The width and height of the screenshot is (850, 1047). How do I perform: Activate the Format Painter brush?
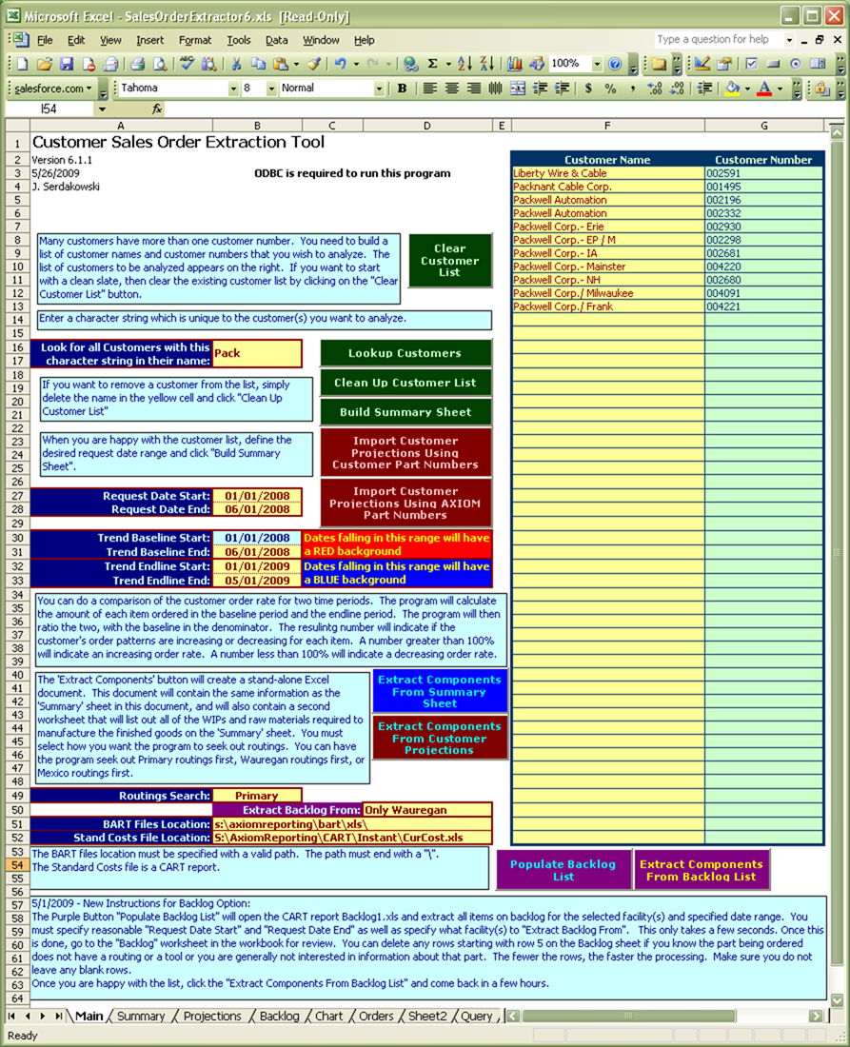coord(314,64)
